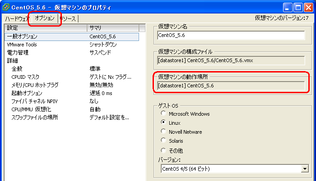Screen dimensions: 316x181
Task: Expand the バージョン dropdown list
Action: tap(305, 169)
